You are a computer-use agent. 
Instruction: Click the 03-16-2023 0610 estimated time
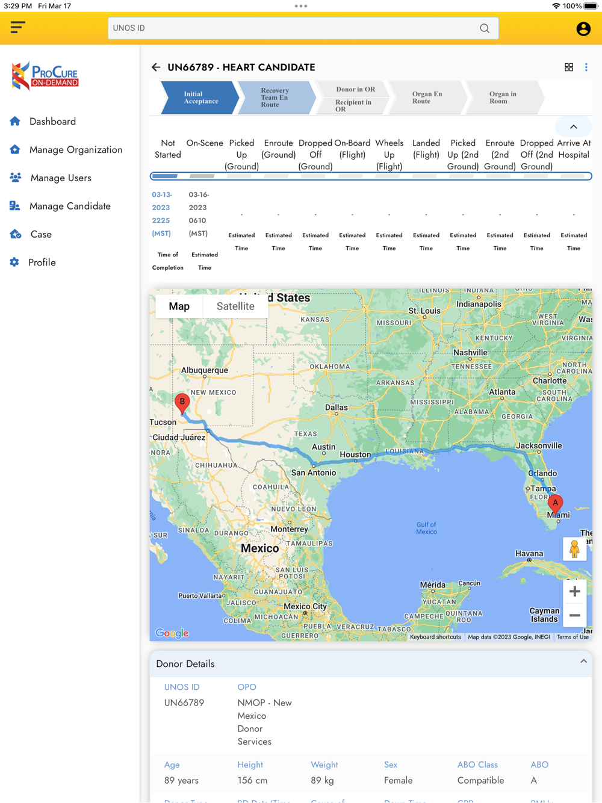click(199, 214)
